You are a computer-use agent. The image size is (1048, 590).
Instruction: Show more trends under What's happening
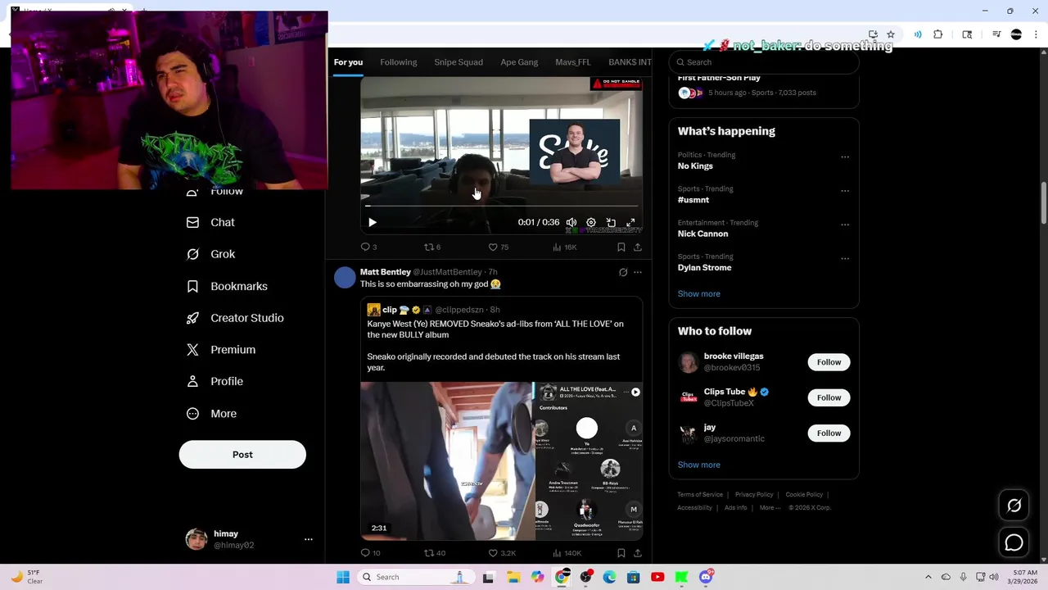(699, 294)
